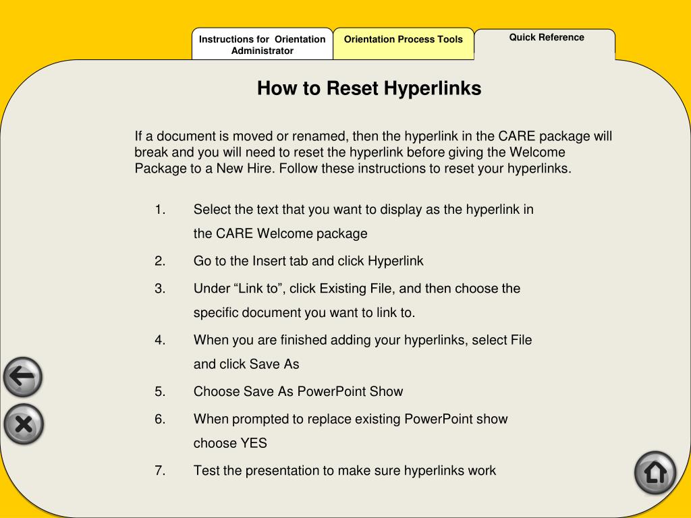Go to the home icon button
Screen dimensions: 691x518
point(655,473)
